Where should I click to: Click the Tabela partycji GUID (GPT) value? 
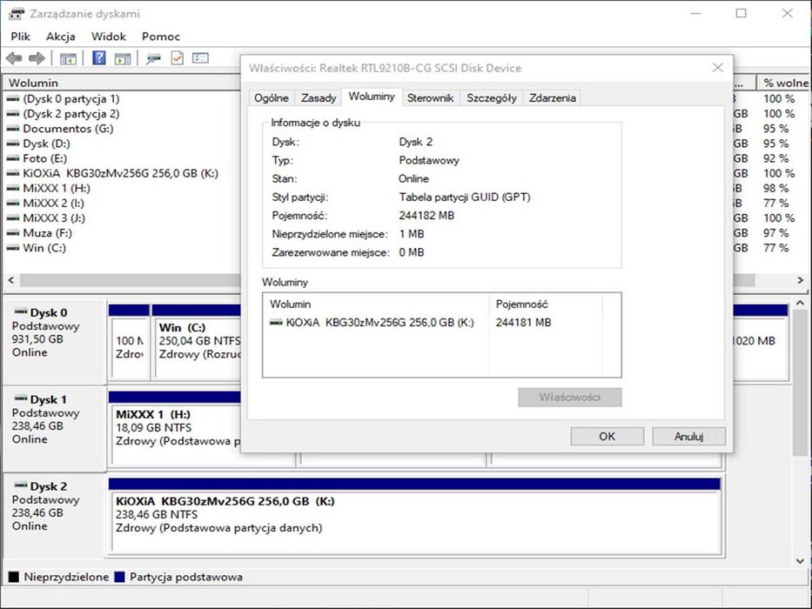[x=465, y=197]
